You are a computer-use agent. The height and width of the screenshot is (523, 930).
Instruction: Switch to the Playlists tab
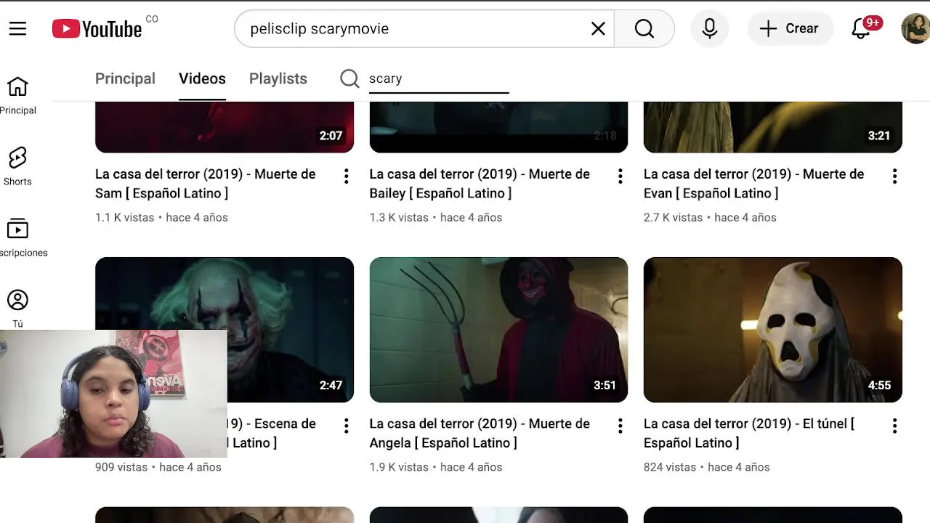point(278,78)
